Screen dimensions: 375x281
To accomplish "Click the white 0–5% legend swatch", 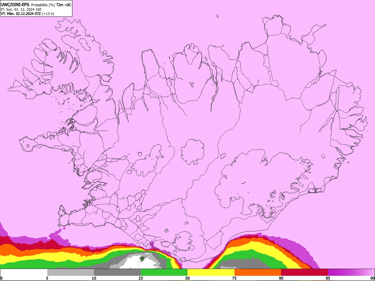I will tap(24, 272).
